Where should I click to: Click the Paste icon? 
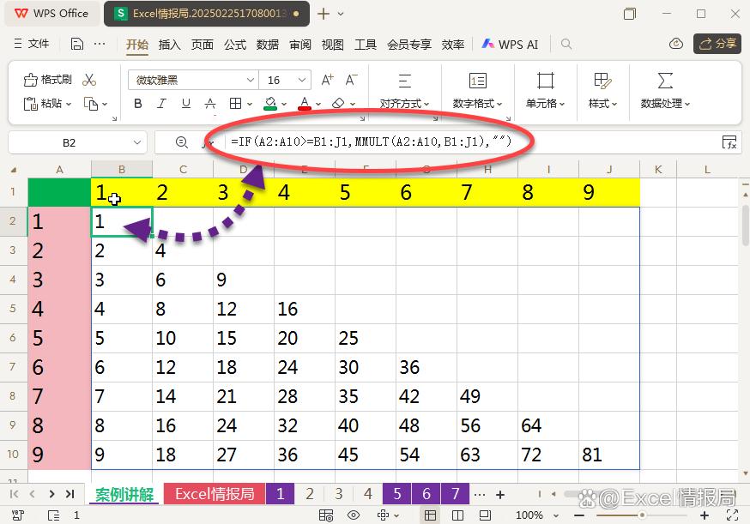29,103
